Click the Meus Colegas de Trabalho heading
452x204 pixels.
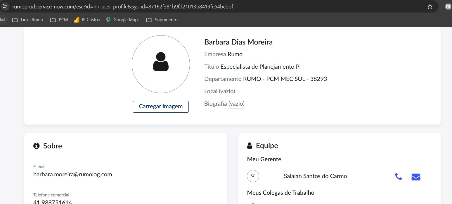281,193
